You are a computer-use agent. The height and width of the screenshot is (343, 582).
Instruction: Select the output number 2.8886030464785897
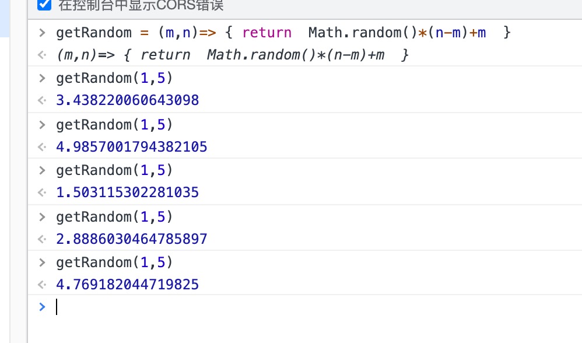(x=131, y=239)
